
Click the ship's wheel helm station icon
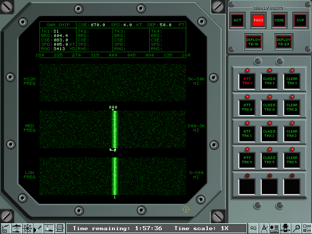27,228
